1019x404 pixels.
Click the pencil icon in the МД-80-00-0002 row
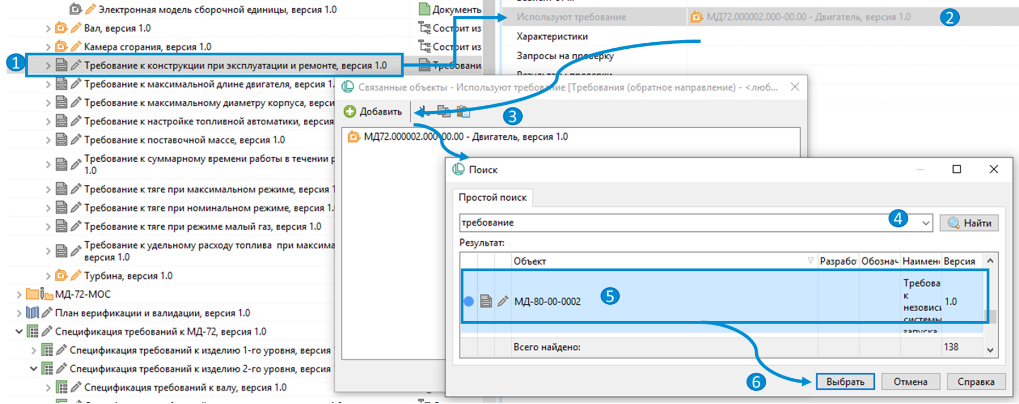[502, 301]
